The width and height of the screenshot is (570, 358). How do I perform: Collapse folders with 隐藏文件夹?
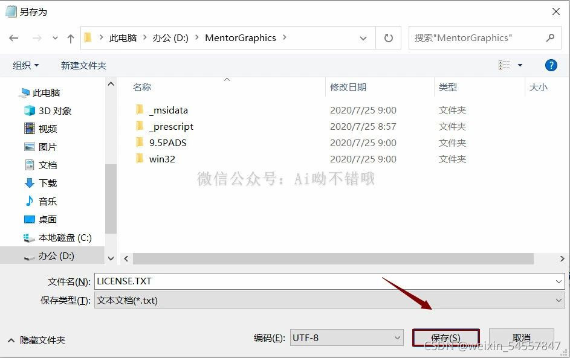[x=36, y=340]
